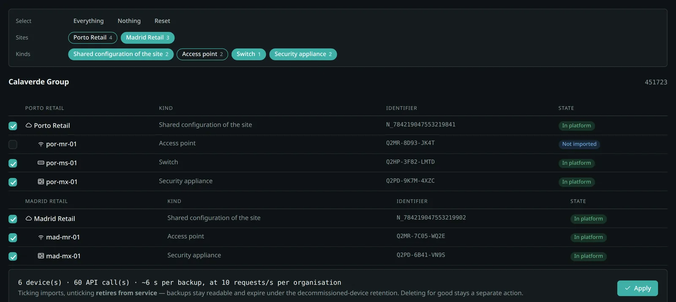Click In platform badge for por-ms-01

click(576, 163)
